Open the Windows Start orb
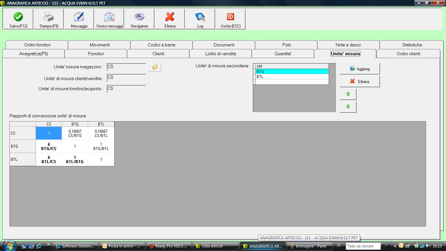Screen dimensions: 446x251 [9, 246]
